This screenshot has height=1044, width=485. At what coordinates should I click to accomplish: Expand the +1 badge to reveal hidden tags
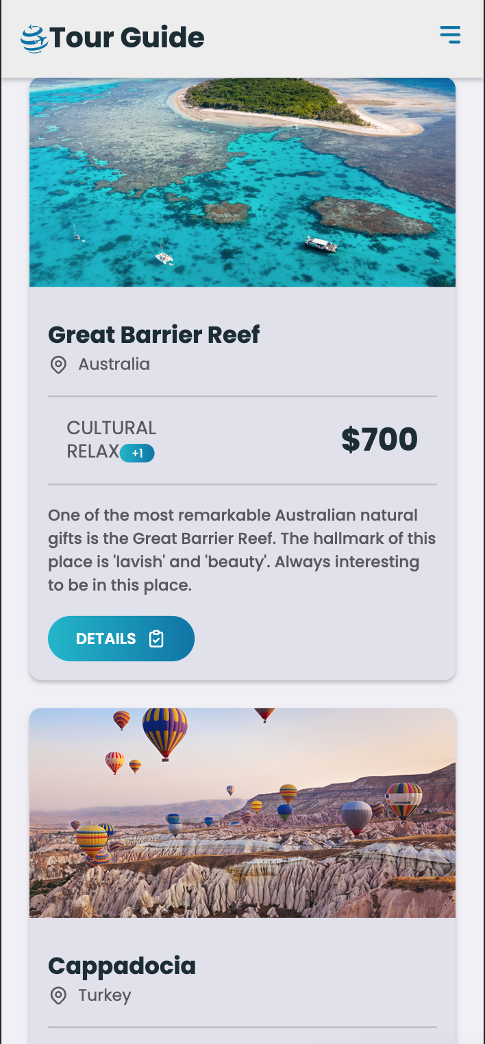[x=137, y=453]
